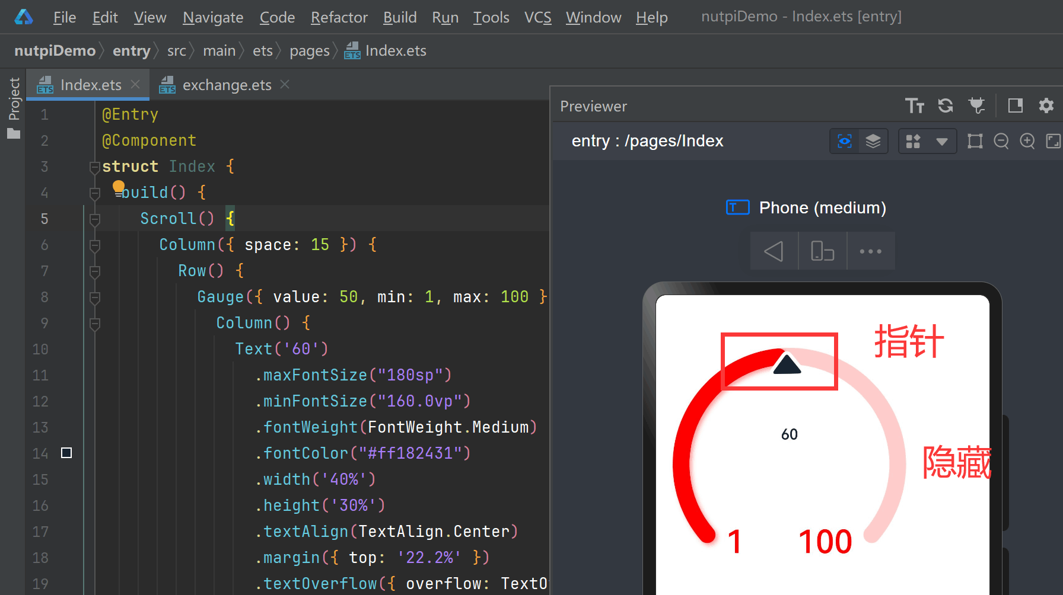Zoom out the preview

click(x=1001, y=141)
